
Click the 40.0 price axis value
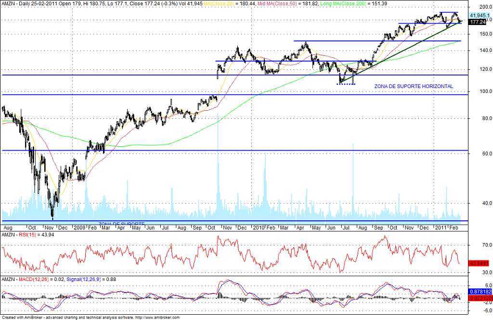tap(487, 203)
